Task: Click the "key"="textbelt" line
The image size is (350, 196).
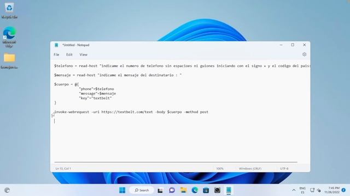Action: (95, 98)
